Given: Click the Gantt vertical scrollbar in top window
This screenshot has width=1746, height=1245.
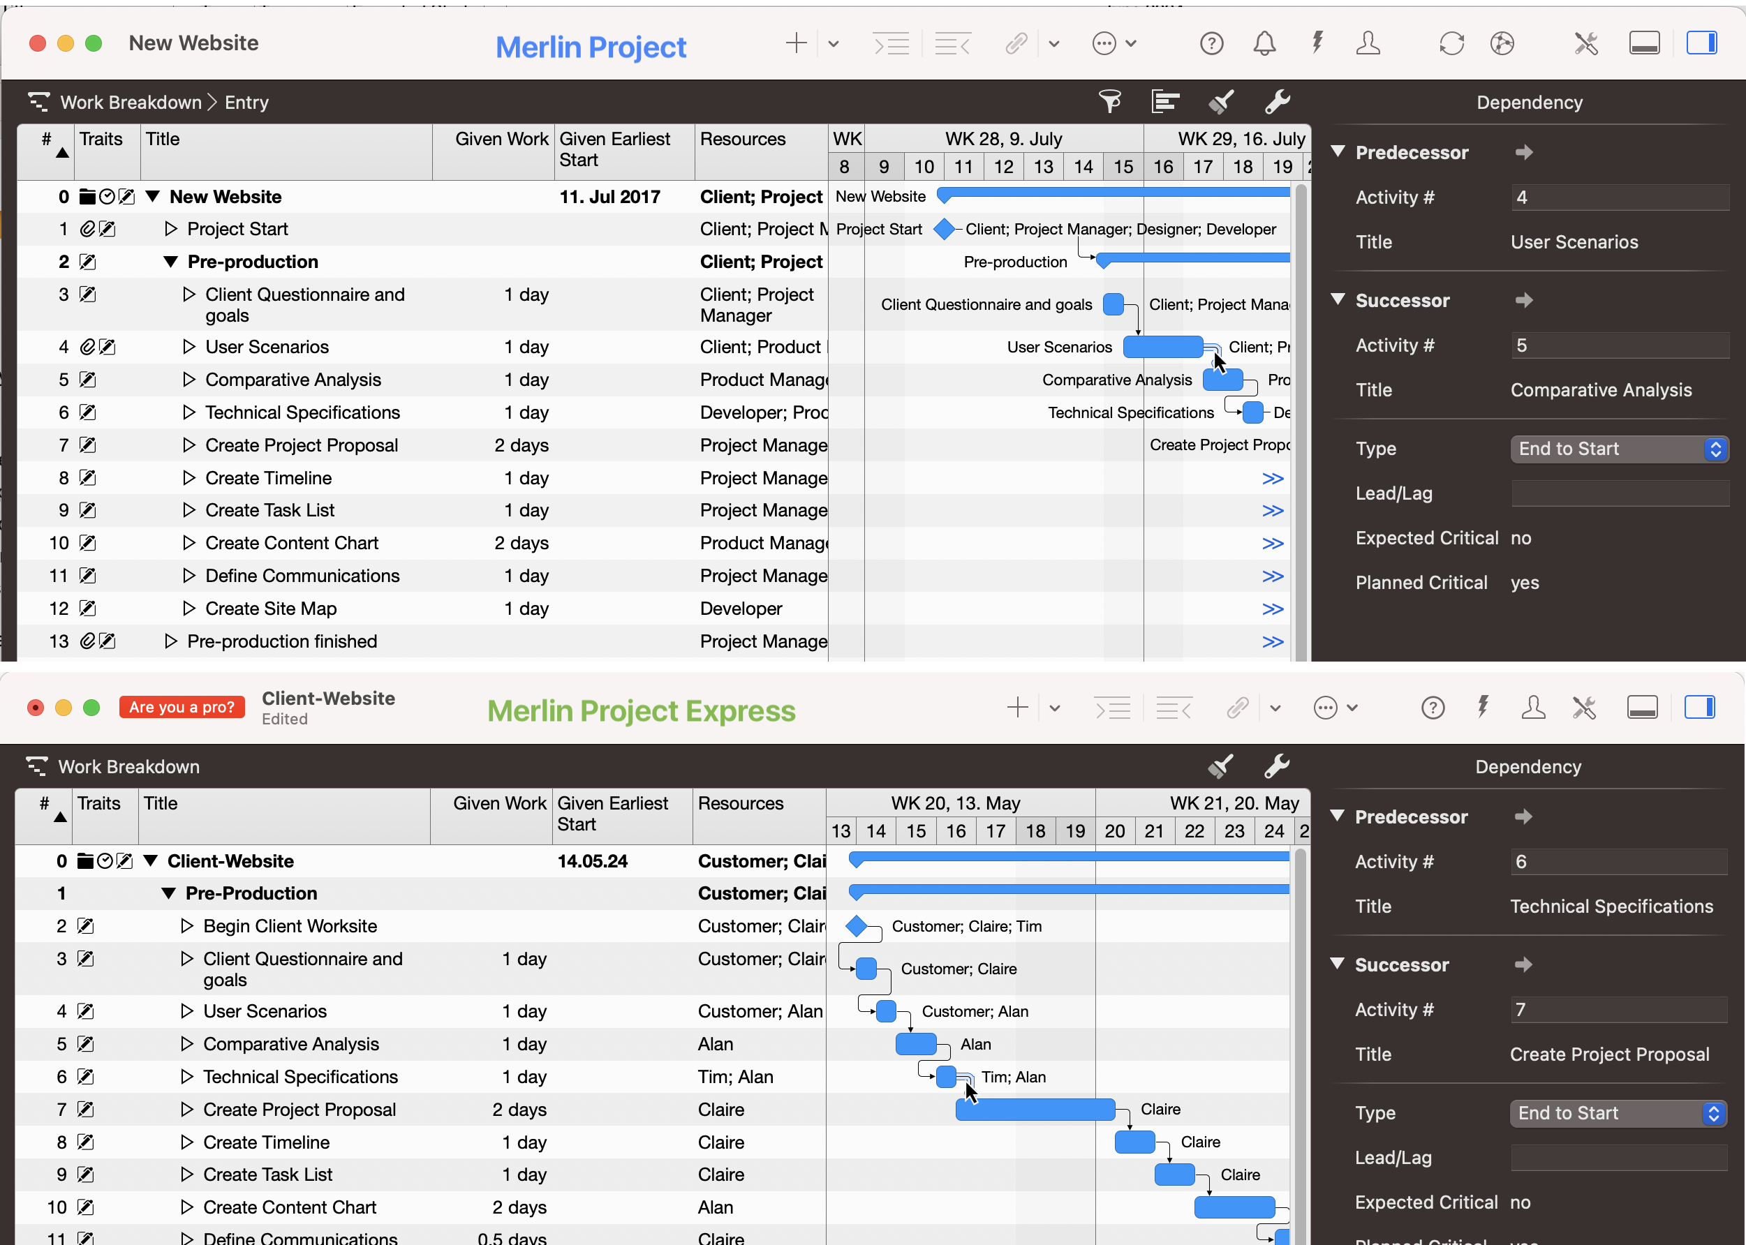Looking at the screenshot, I should click(1300, 422).
